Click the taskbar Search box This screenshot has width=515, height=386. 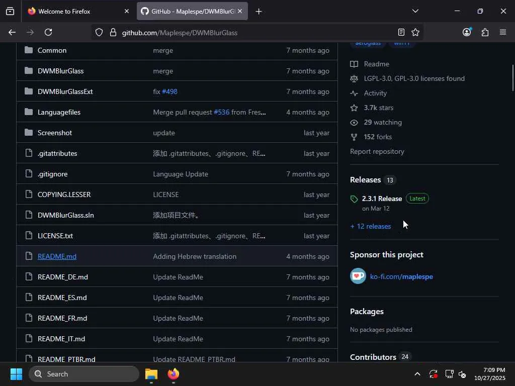[84, 374]
